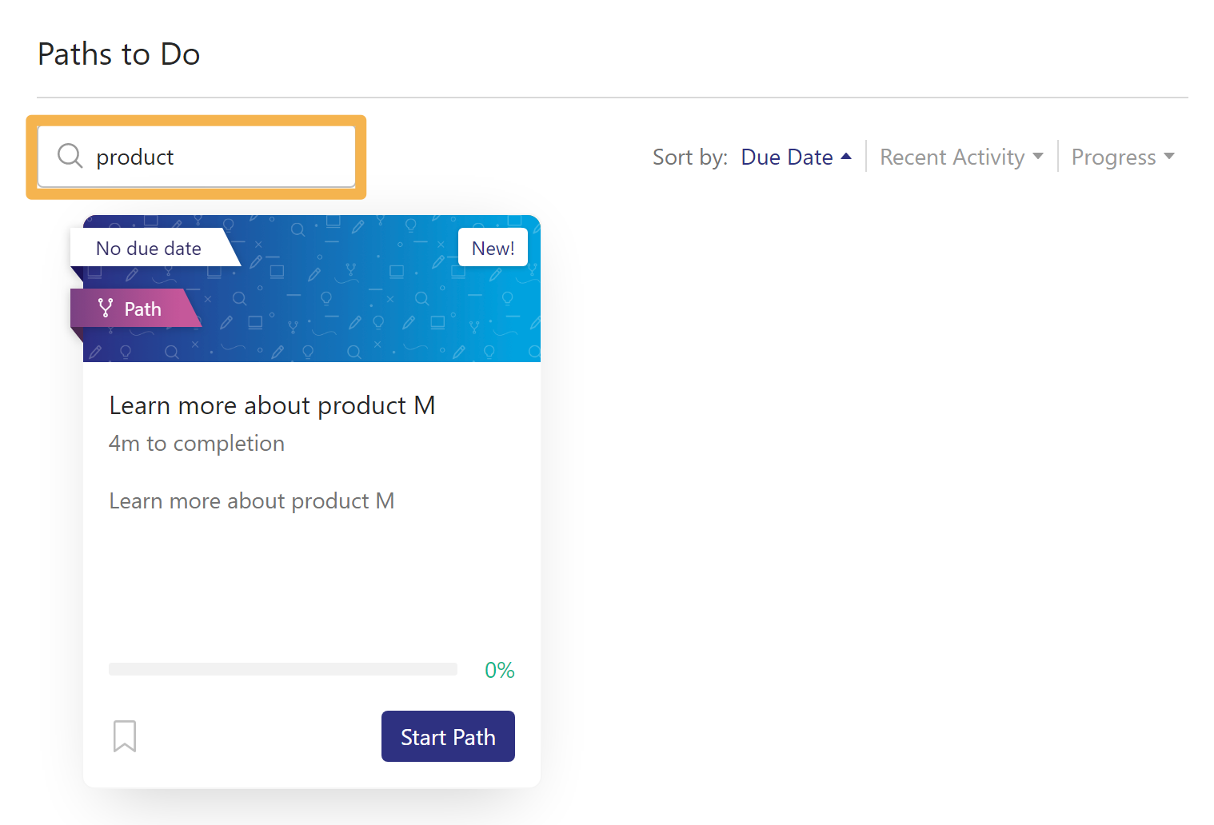Image resolution: width=1214 pixels, height=825 pixels.
Task: Click the pink Path label text
Action: tap(143, 309)
